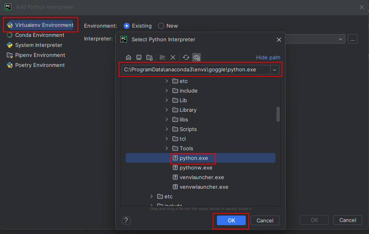
Task: Select the python.exe file row
Action: tap(200, 158)
